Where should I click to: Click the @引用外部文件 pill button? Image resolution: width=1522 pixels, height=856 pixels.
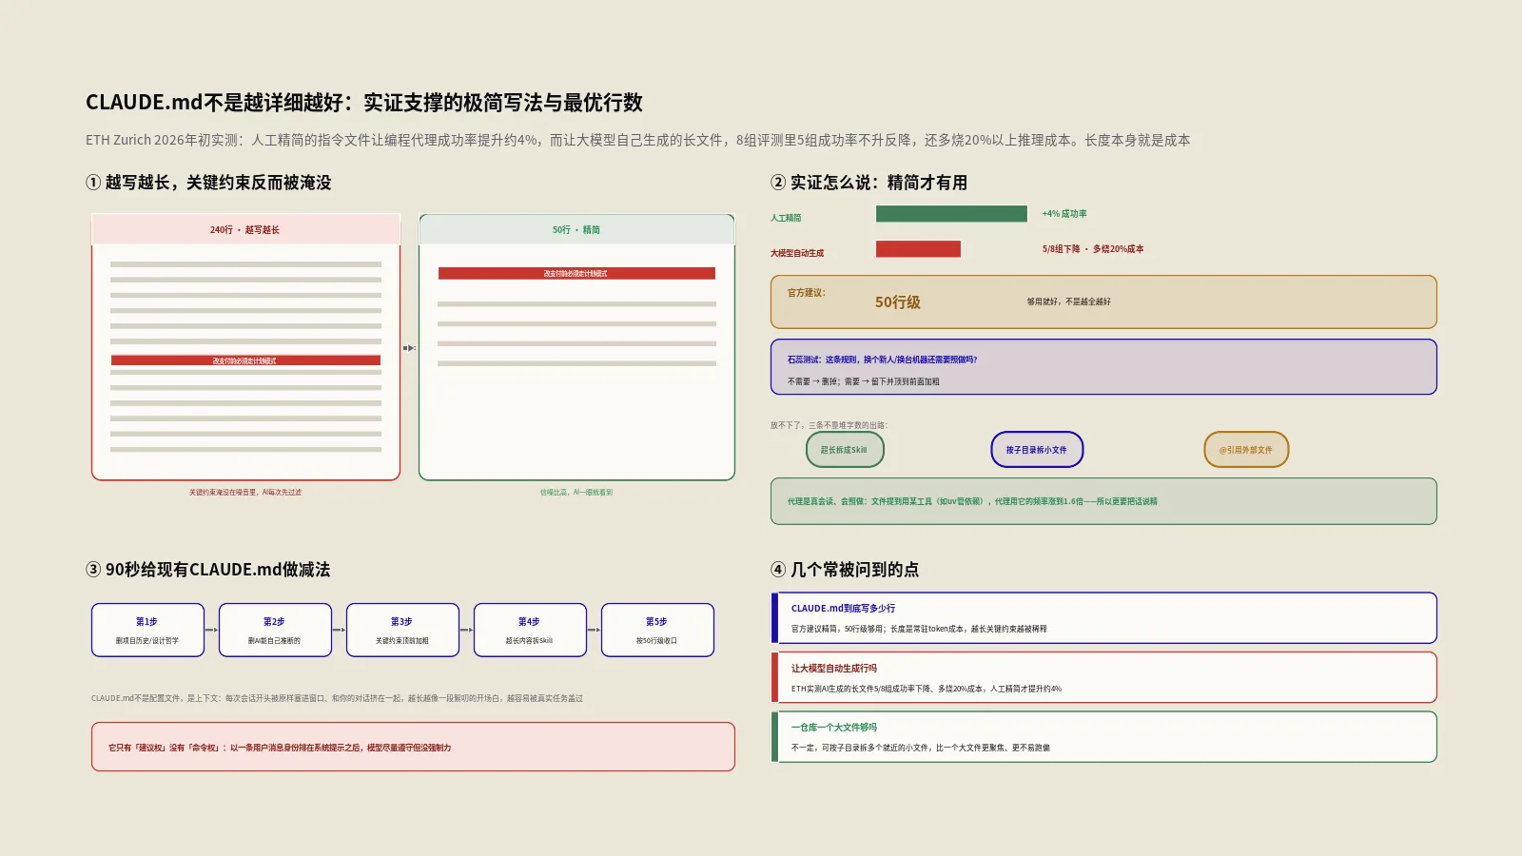click(1246, 450)
